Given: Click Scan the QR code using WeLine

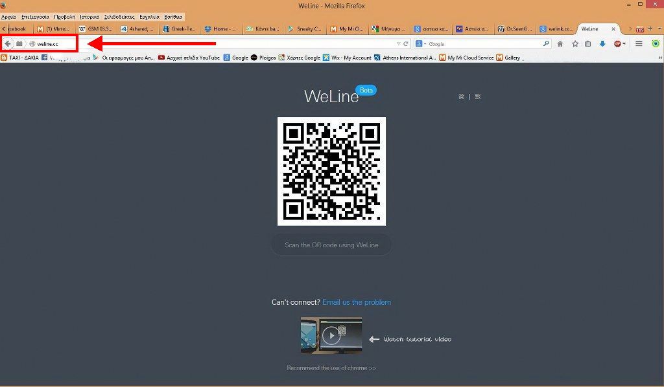Looking at the screenshot, I should (x=331, y=245).
